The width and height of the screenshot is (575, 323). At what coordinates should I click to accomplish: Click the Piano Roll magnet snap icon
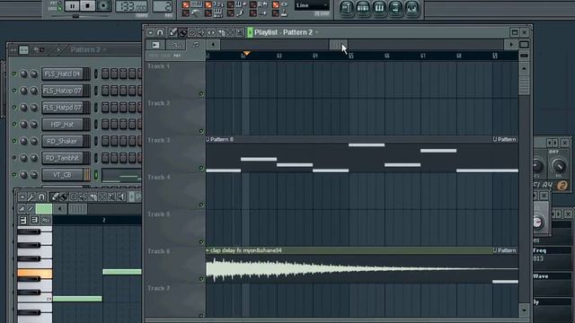click(x=41, y=197)
